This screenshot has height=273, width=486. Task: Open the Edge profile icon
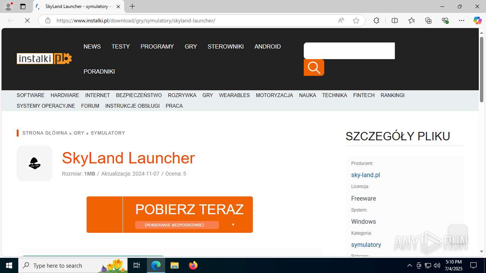tap(8, 6)
